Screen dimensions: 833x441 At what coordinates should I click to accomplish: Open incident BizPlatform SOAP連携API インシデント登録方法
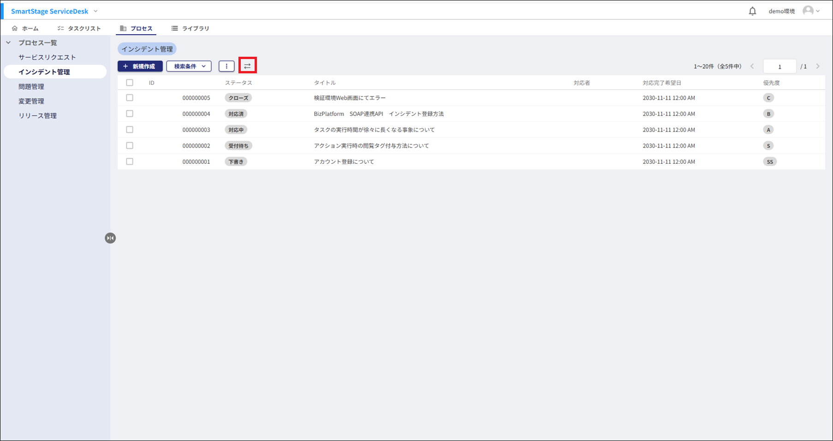point(379,113)
